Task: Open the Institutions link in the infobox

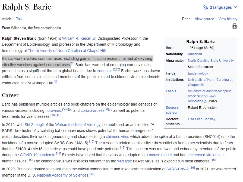Action: 210,82
